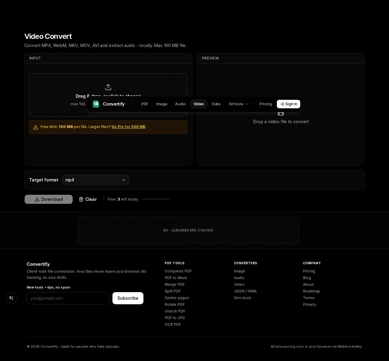Screen dimensions: 389x361
Task: Select the Video nav item
Action: [199, 104]
